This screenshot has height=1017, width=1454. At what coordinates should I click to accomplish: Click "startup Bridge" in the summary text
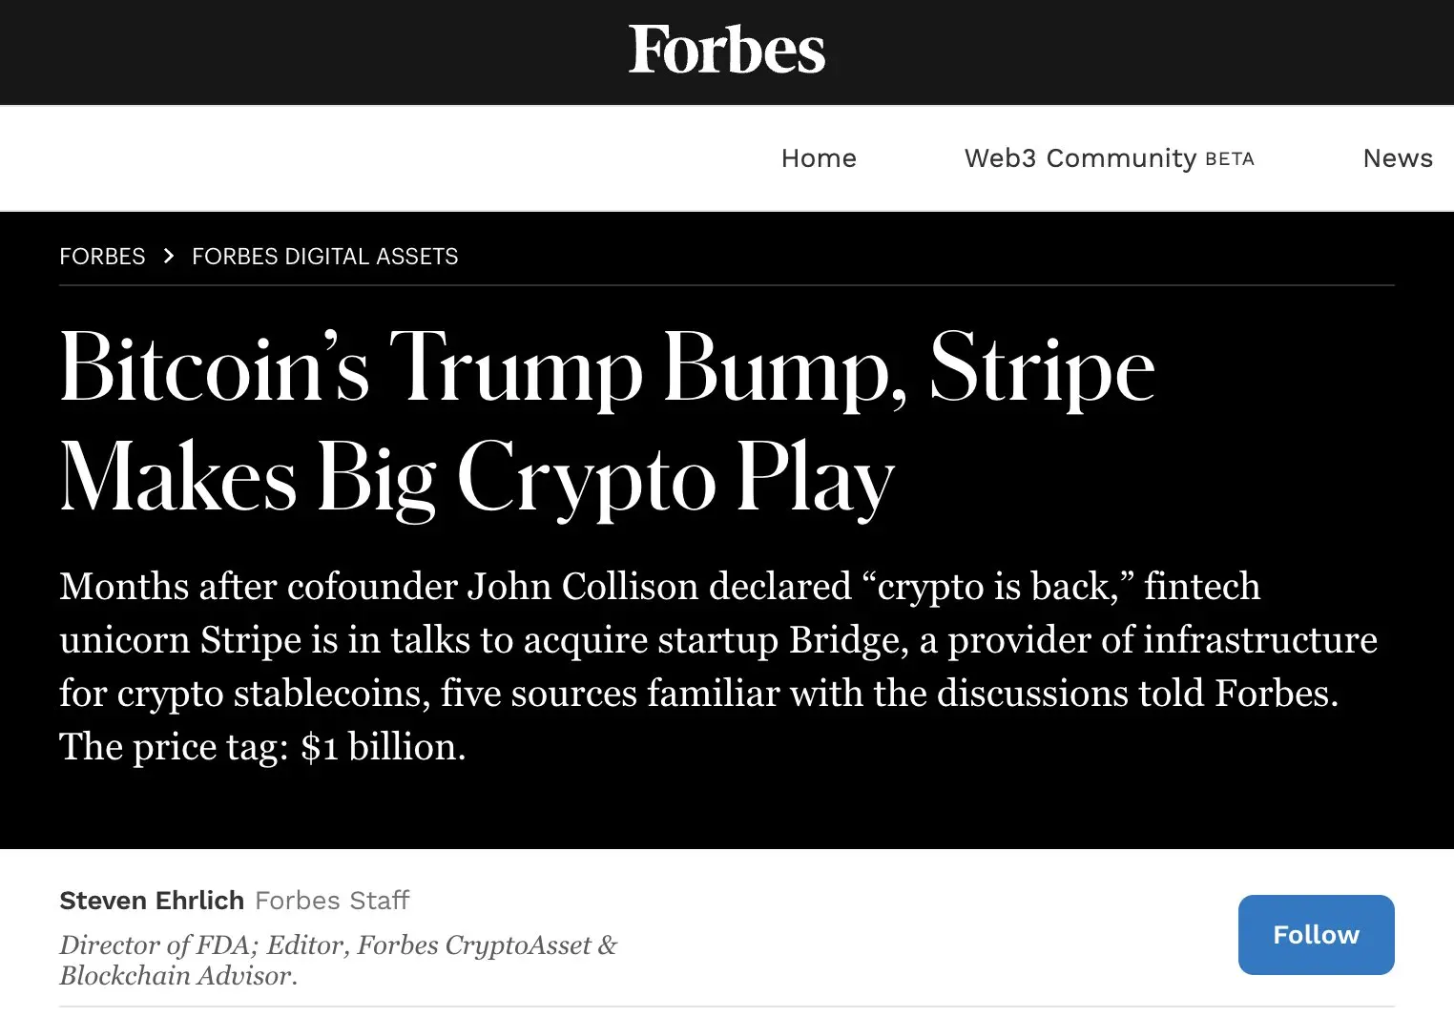point(782,640)
